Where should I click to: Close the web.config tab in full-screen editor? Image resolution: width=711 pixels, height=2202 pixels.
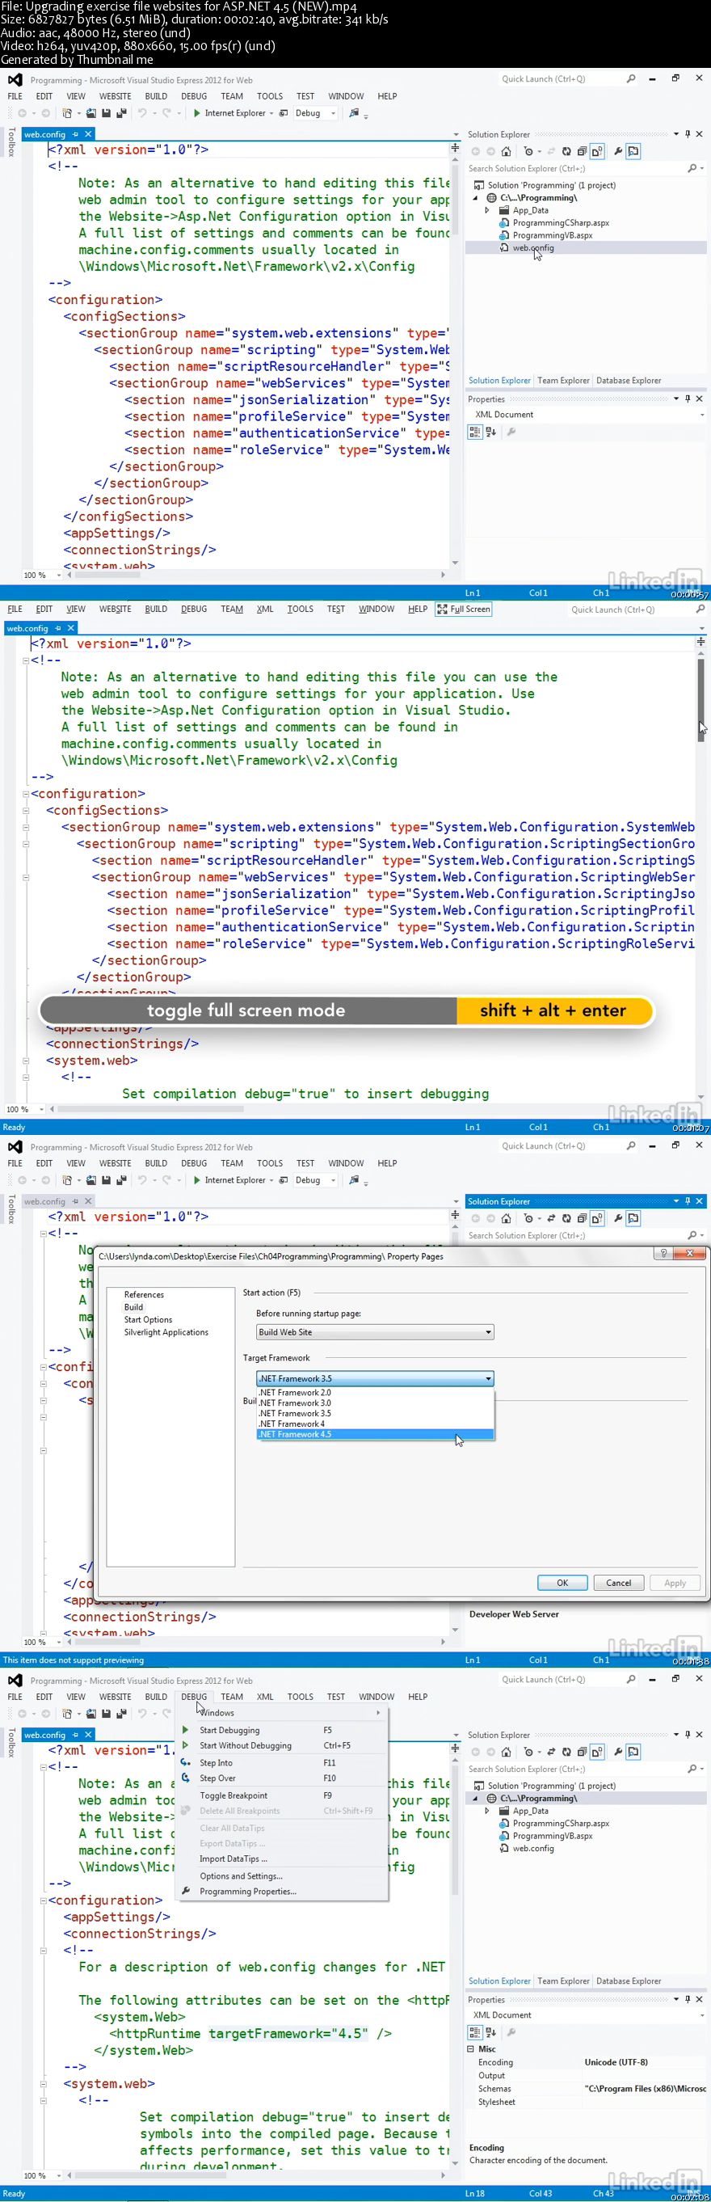(x=71, y=628)
